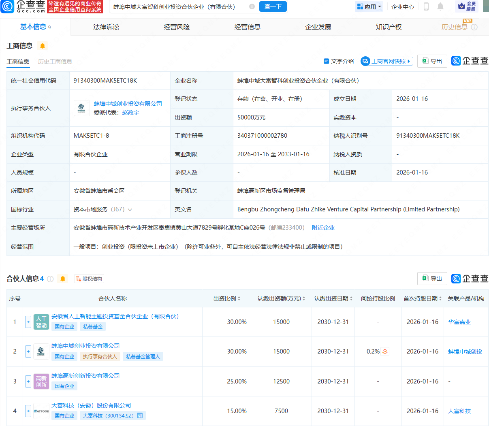Expand 蚌埠高新创新投资 row plus toggle
Screen dimensions: 489x426
28,381
